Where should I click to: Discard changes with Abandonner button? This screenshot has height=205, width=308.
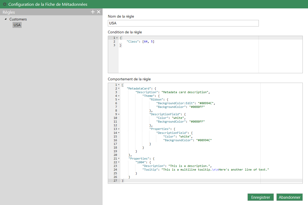click(x=289, y=197)
